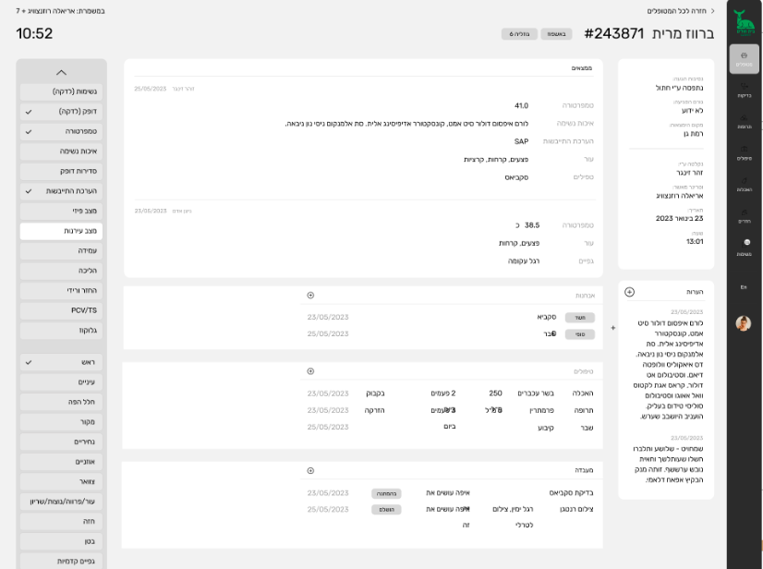Screen dimensions: 763x569
Task: Select מצב עירנות in the exam list
Action: (x=61, y=231)
